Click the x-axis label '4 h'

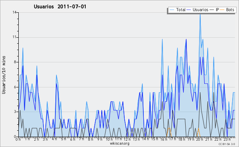coord(54,139)
